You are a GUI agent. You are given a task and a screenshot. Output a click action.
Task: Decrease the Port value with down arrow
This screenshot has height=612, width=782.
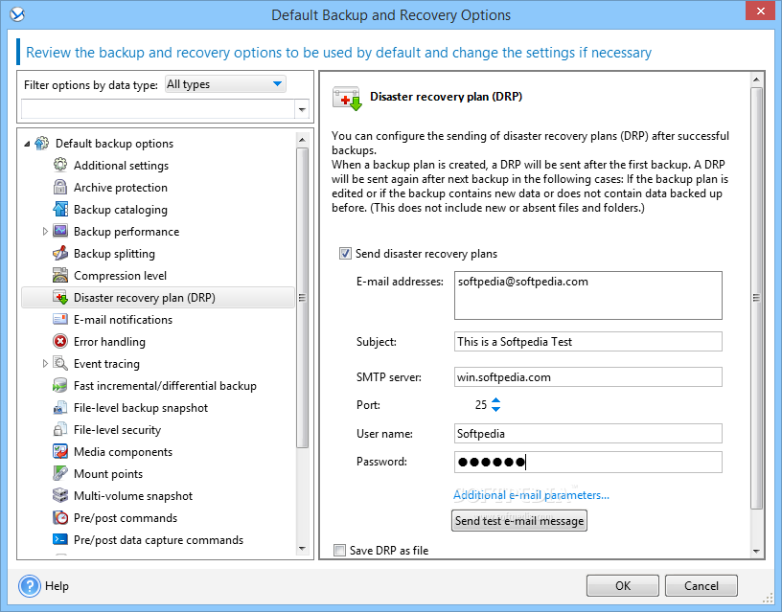point(495,409)
